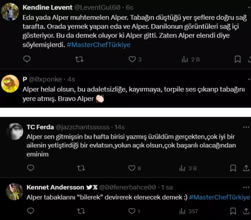This screenshot has width=251, height=220.
Task: Visit the @jazzchantssssss profile handle
Action: [83, 127]
